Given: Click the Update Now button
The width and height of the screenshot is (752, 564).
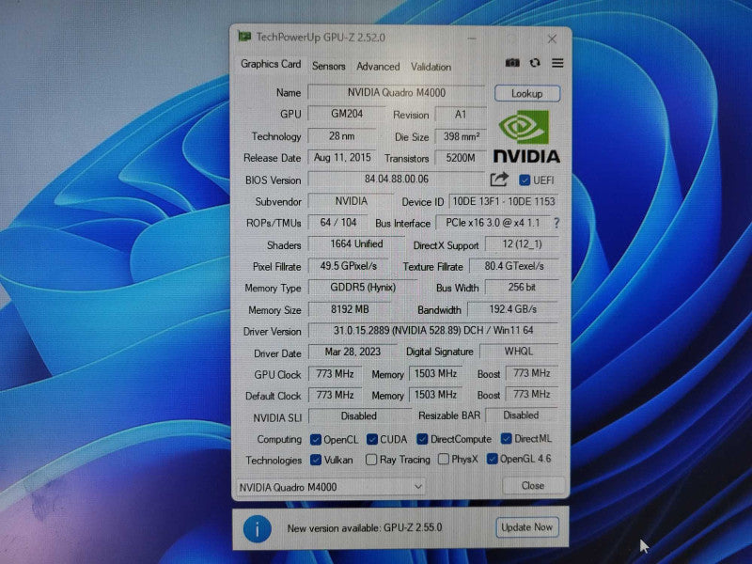Looking at the screenshot, I should (x=526, y=527).
